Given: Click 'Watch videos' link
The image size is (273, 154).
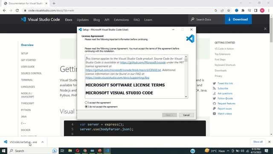Looking at the screenshot, I should [225, 114].
